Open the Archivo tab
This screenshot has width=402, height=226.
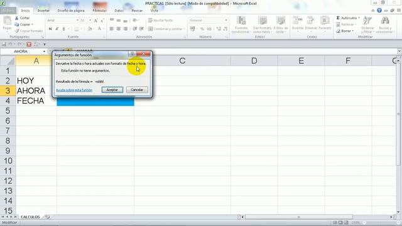point(8,11)
